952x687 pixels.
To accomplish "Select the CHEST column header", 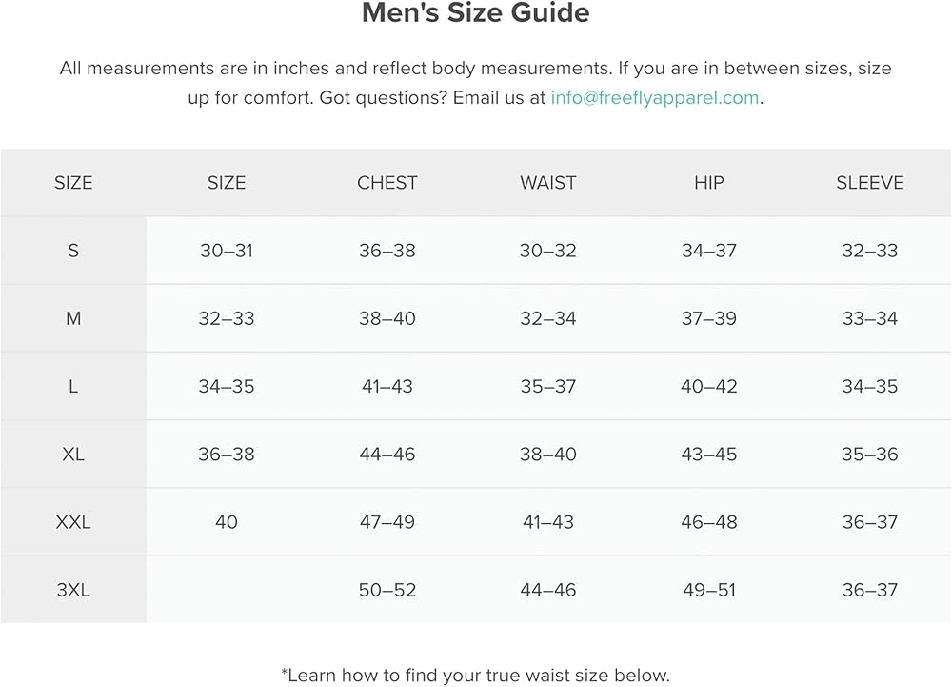I will coord(387,183).
